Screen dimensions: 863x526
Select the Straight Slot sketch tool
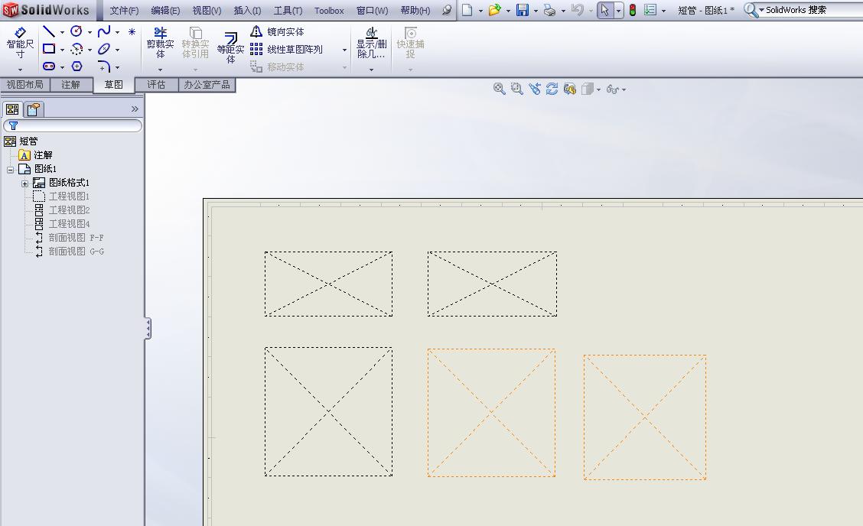pyautogui.click(x=49, y=66)
